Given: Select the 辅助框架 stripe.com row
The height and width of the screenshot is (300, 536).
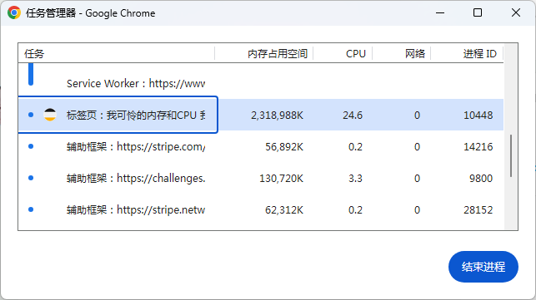Looking at the screenshot, I should 261,146.
